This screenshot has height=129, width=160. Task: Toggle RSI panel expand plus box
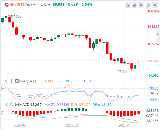coord(17,81)
